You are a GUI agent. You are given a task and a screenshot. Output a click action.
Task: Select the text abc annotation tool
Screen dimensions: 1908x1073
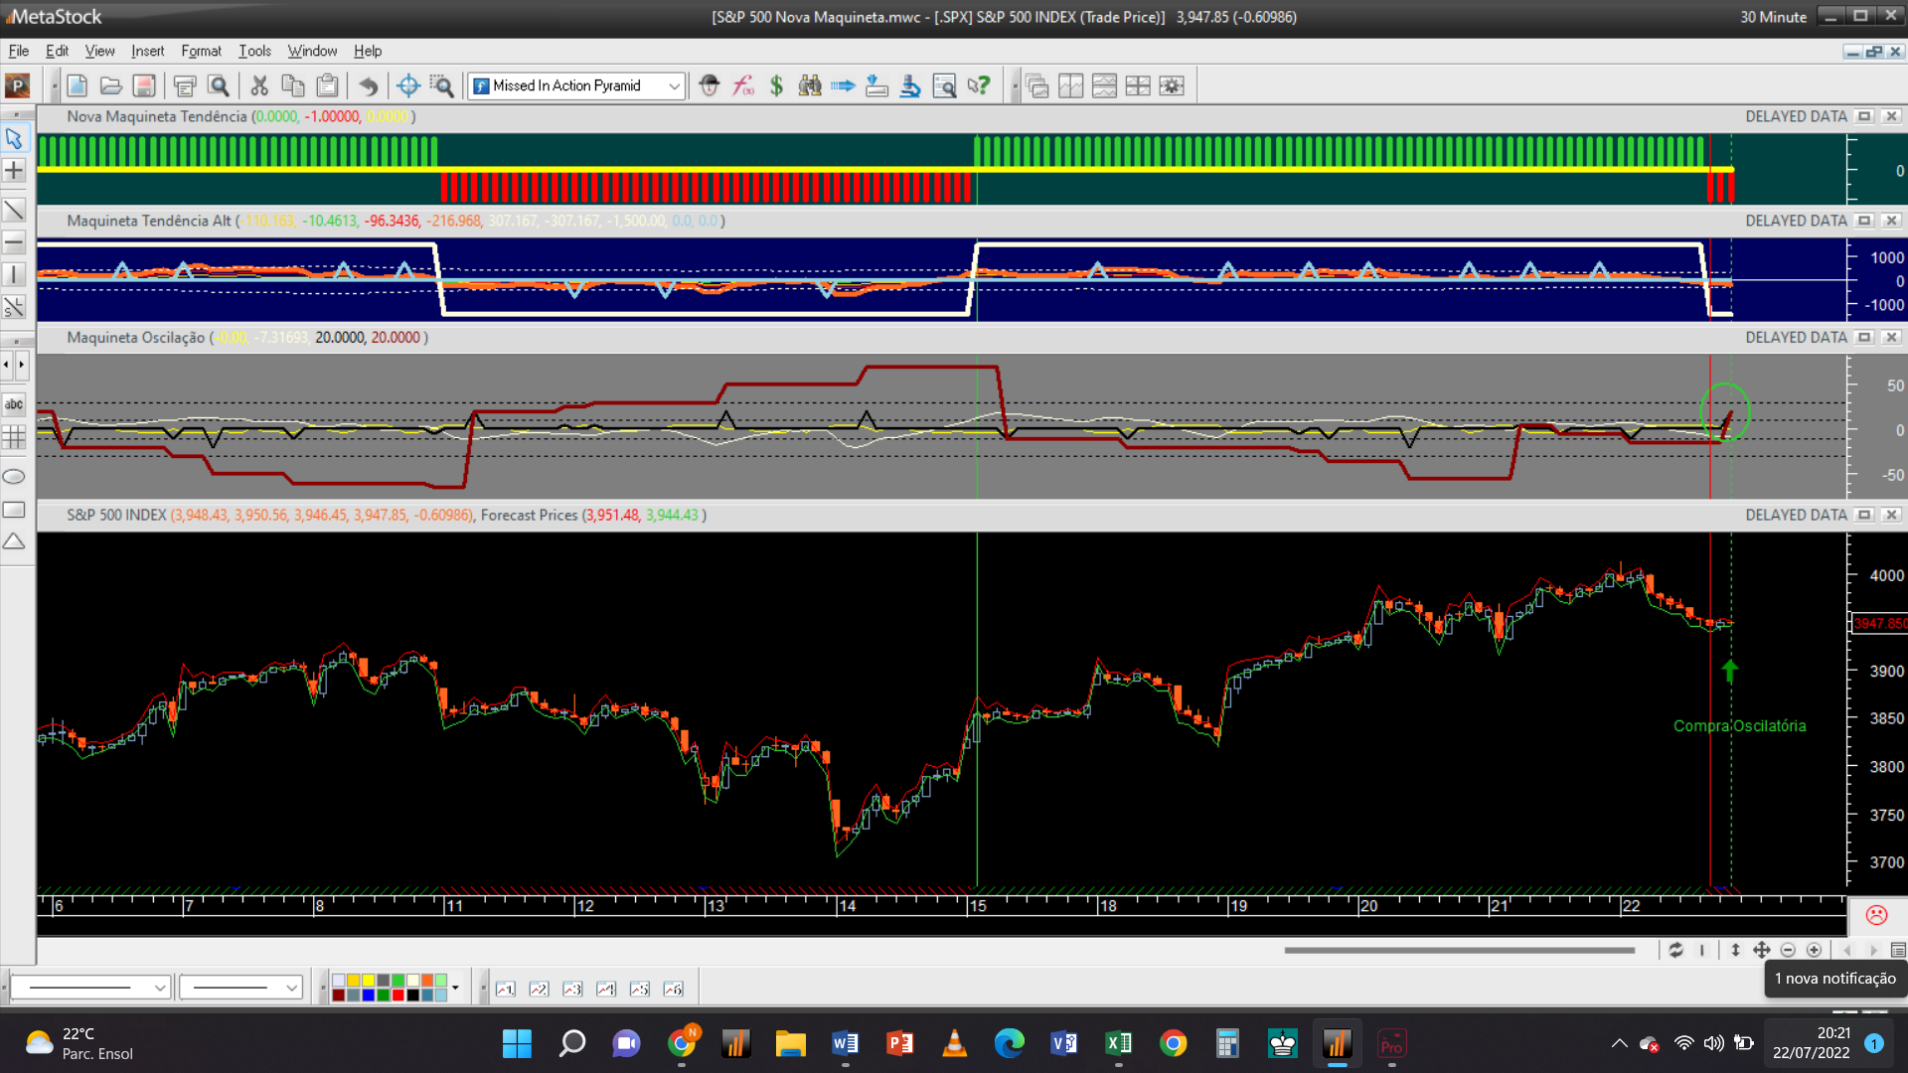click(14, 404)
